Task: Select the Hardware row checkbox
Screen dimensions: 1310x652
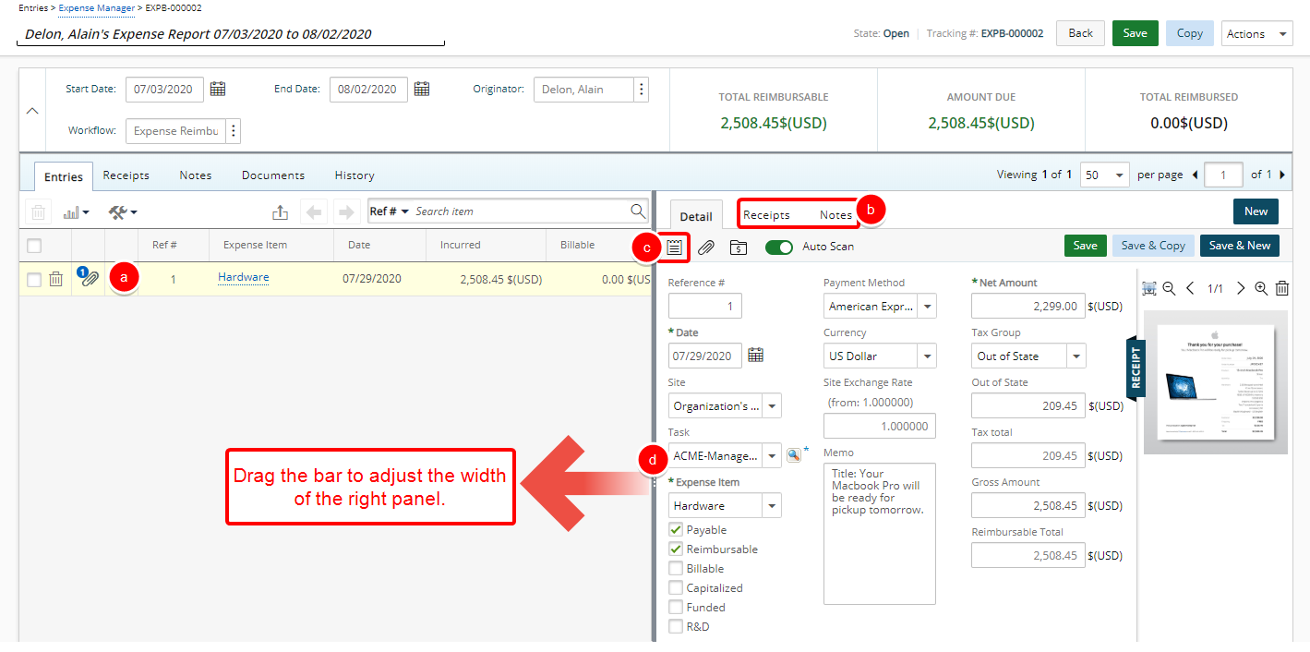Action: point(34,280)
